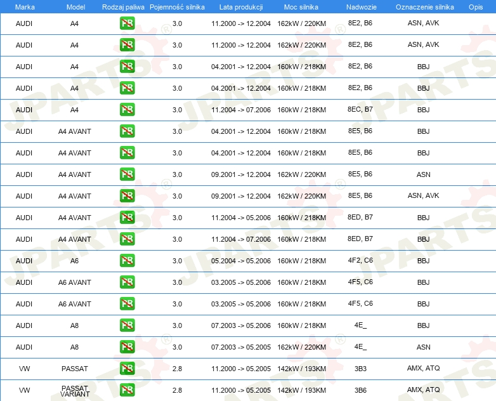Click 'VW' brand cell in the 3B6 row

[x=24, y=390]
